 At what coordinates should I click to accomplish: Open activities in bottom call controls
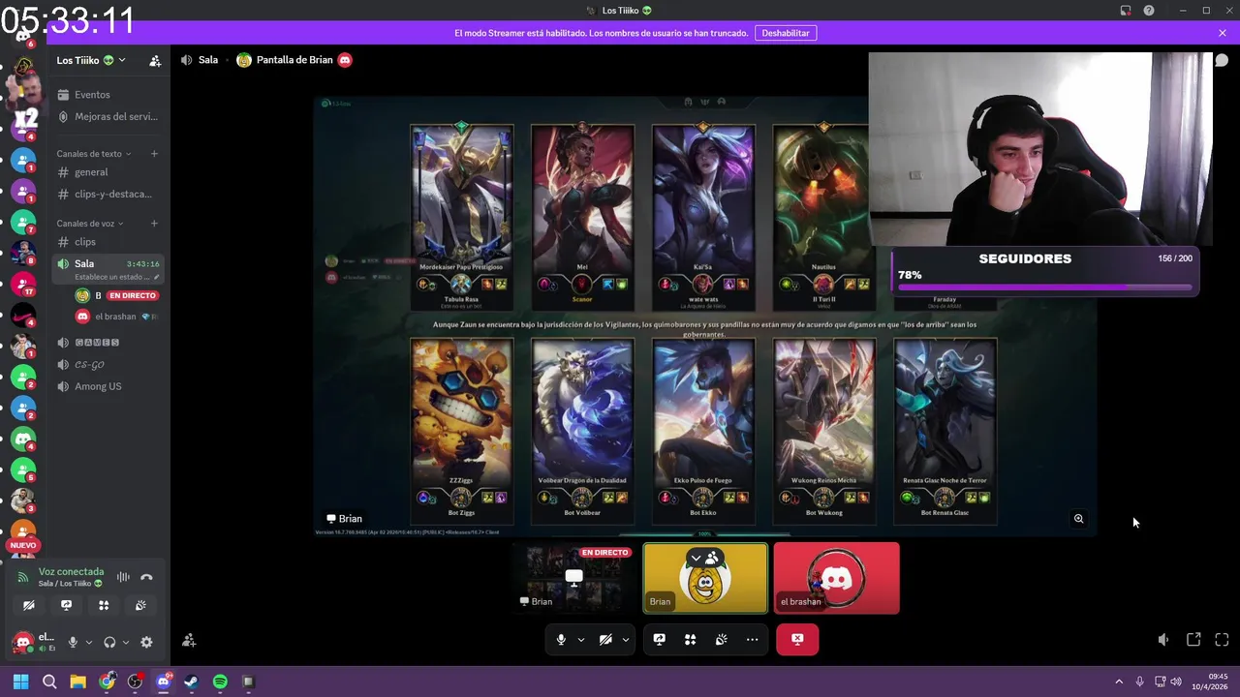690,639
